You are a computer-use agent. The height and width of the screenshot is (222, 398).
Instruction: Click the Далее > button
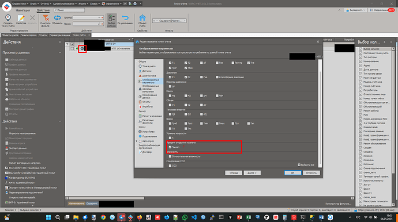click(x=252, y=173)
